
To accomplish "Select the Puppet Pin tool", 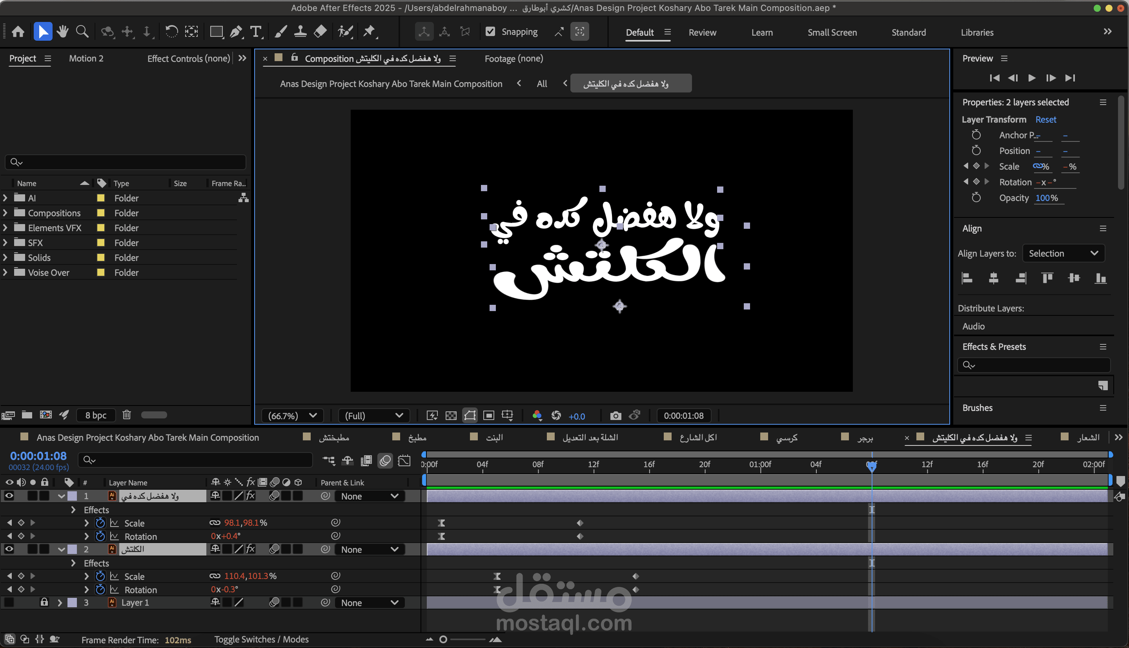I will 369,32.
